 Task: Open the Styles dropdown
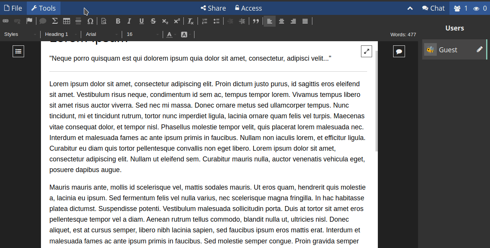pos(20,34)
